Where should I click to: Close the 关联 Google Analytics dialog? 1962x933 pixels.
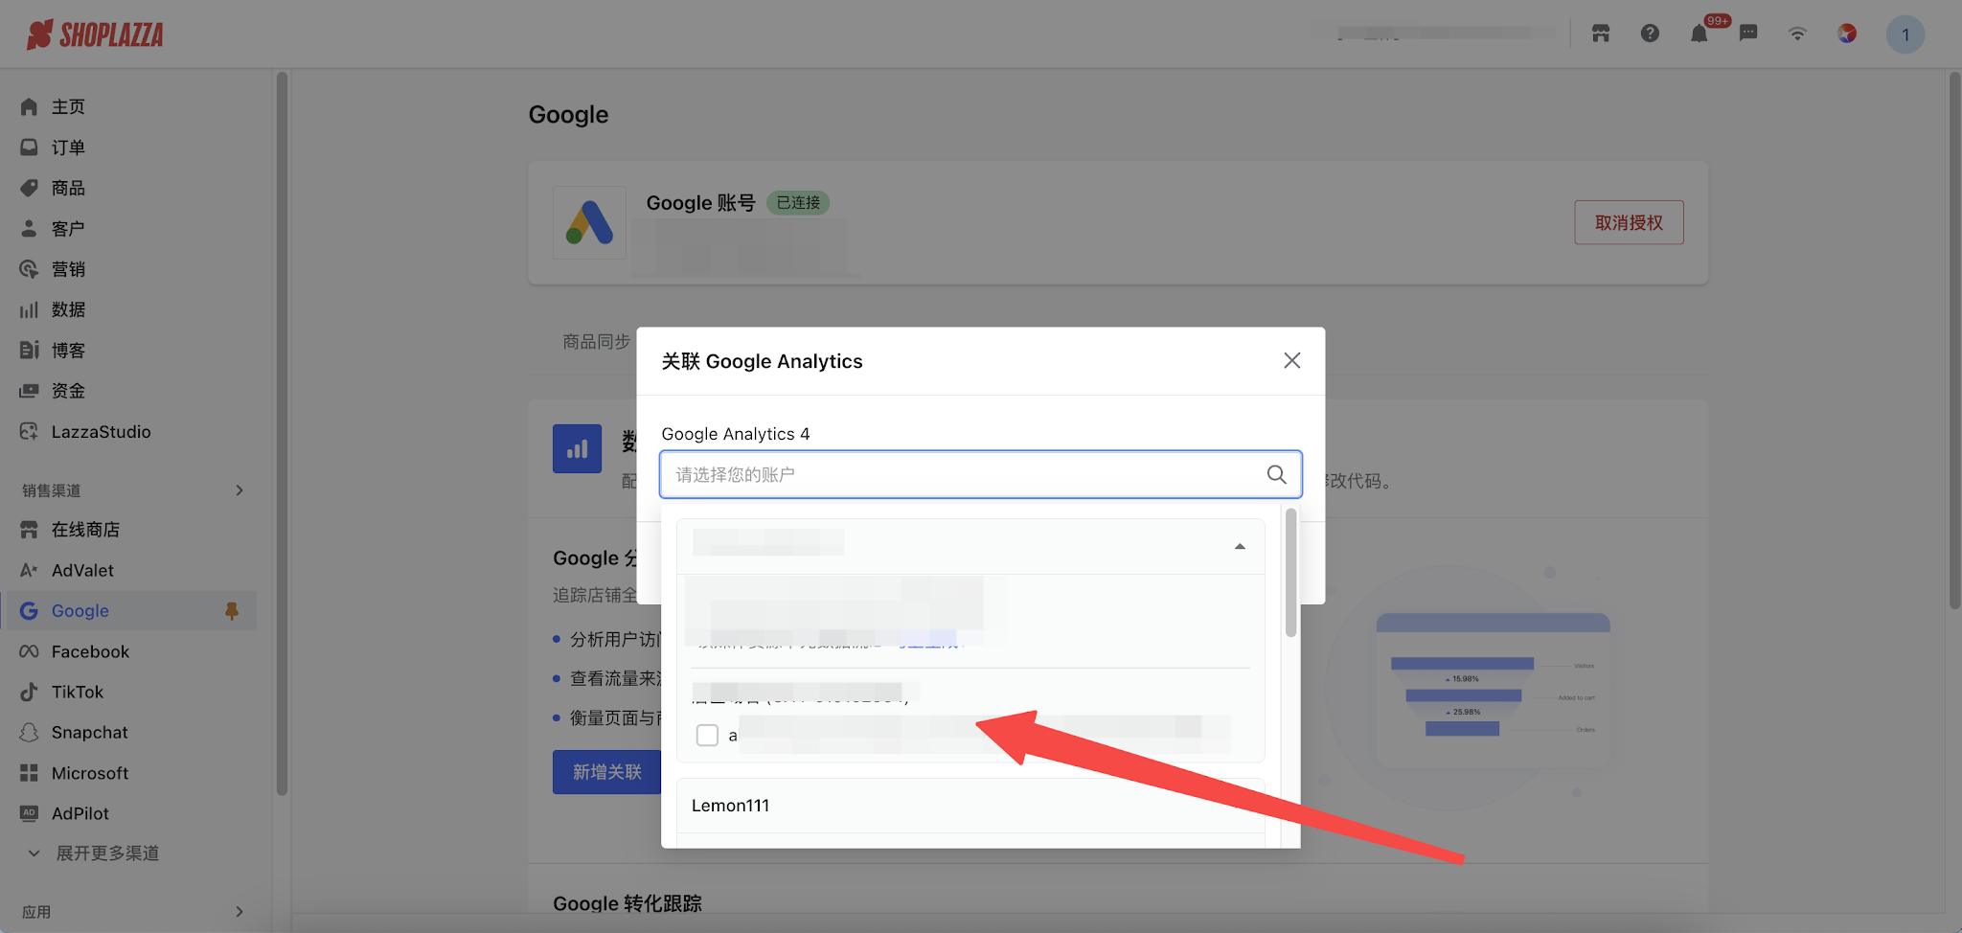1291,360
